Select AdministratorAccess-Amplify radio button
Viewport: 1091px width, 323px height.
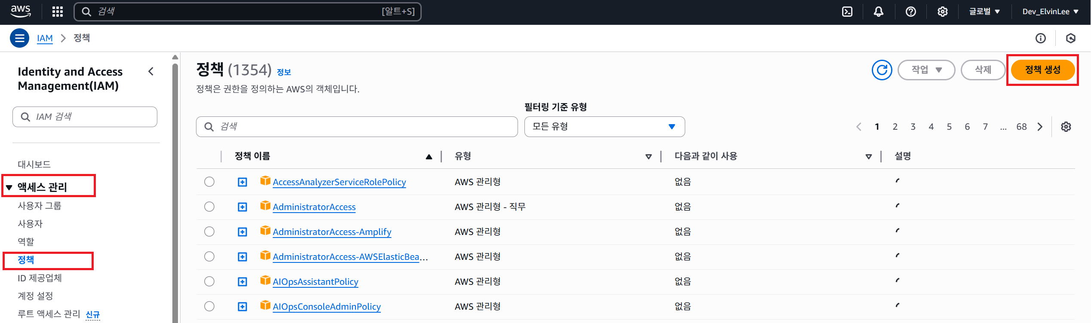point(209,232)
